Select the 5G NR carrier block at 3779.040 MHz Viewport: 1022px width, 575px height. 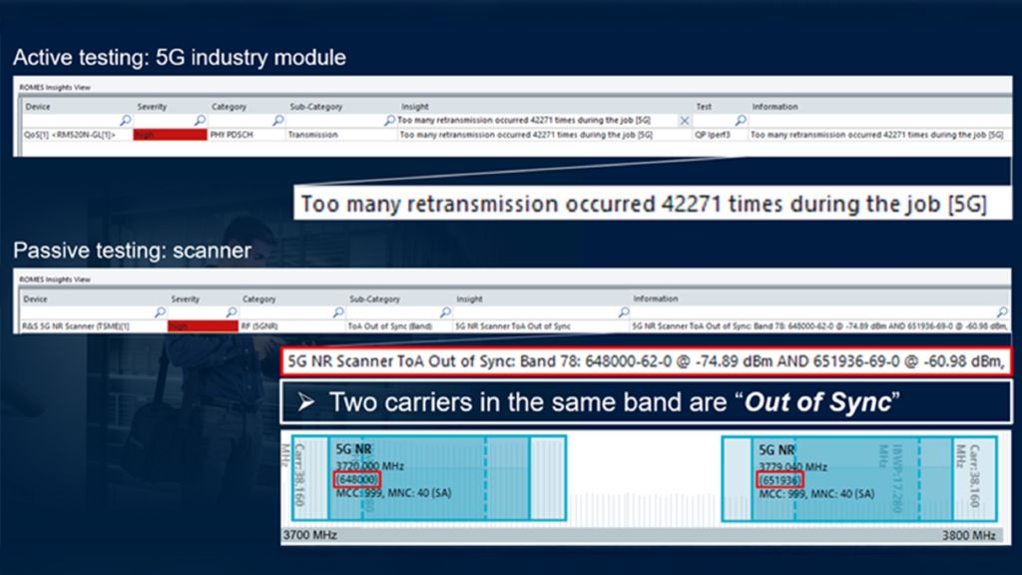836,477
